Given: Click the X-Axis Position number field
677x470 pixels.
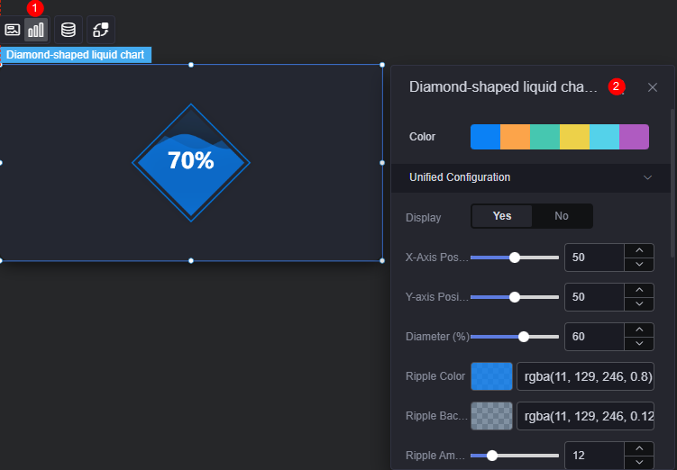Looking at the screenshot, I should coord(595,258).
